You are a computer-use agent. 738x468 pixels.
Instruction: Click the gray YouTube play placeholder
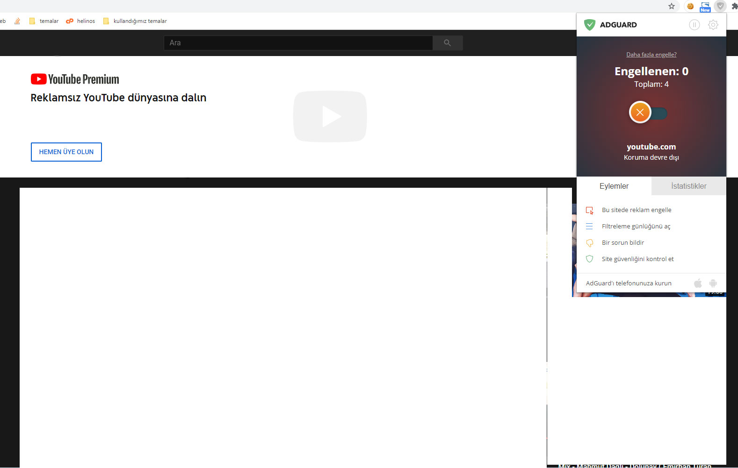(x=330, y=116)
